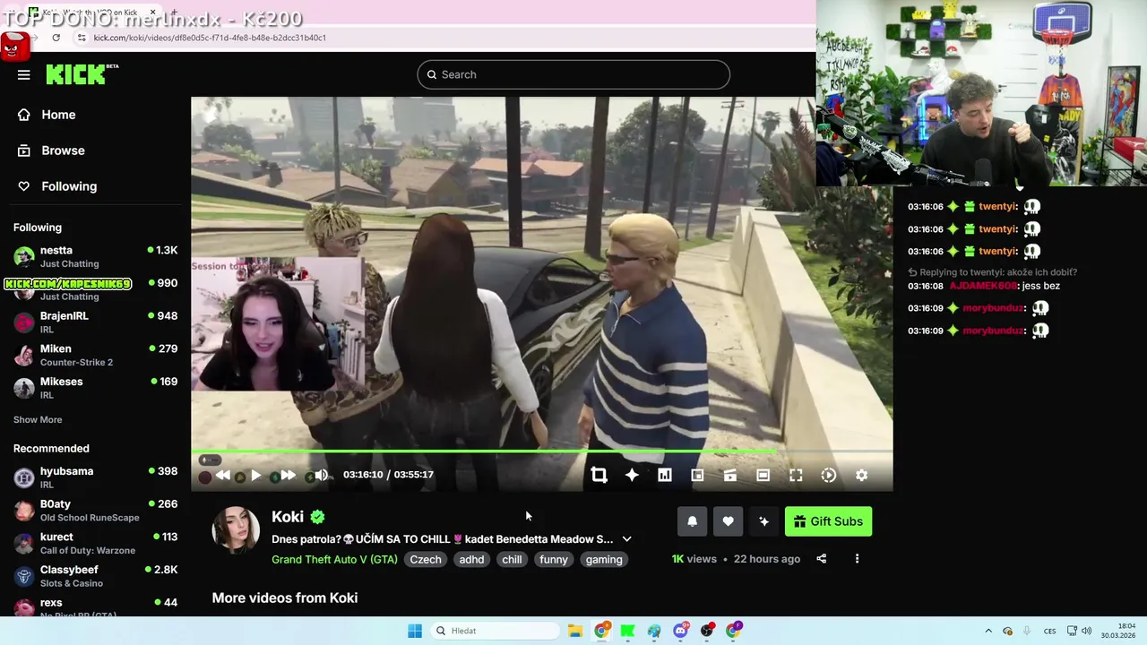Open BrajenIRL channel in sidebar
The width and height of the screenshot is (1147, 645).
(x=95, y=322)
